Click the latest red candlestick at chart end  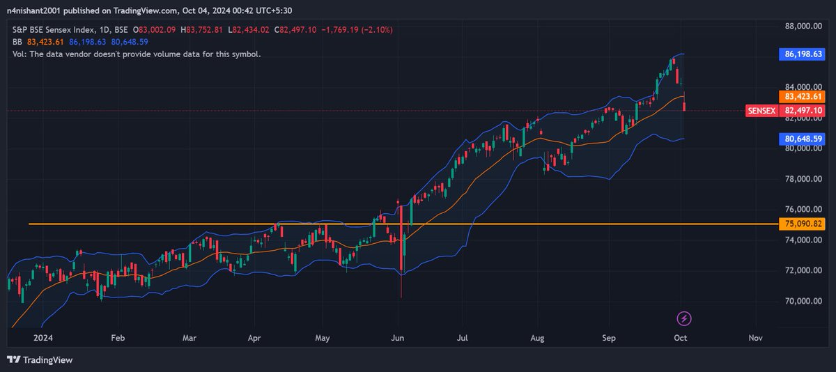click(x=685, y=102)
